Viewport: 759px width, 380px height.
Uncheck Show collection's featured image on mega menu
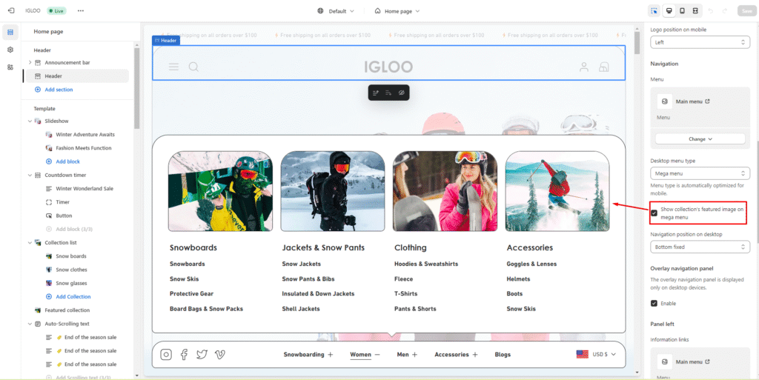[x=654, y=213]
